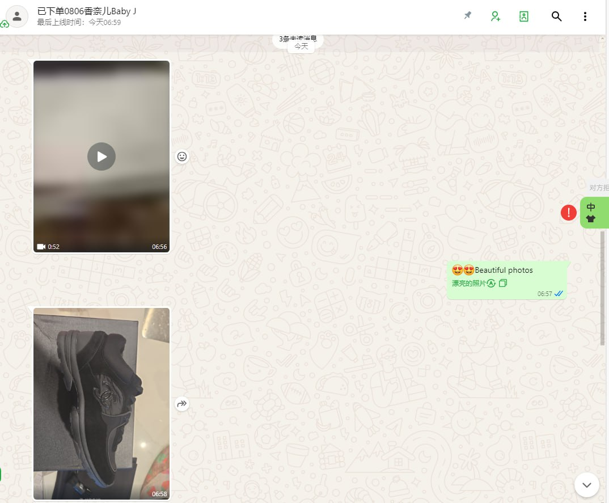609x503 pixels.
Task: Open the contact's profile avatar
Action: click(x=17, y=16)
